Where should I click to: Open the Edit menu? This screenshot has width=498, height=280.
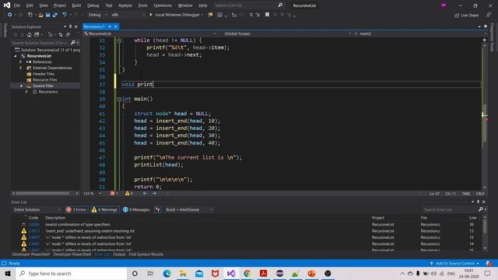(x=30, y=5)
